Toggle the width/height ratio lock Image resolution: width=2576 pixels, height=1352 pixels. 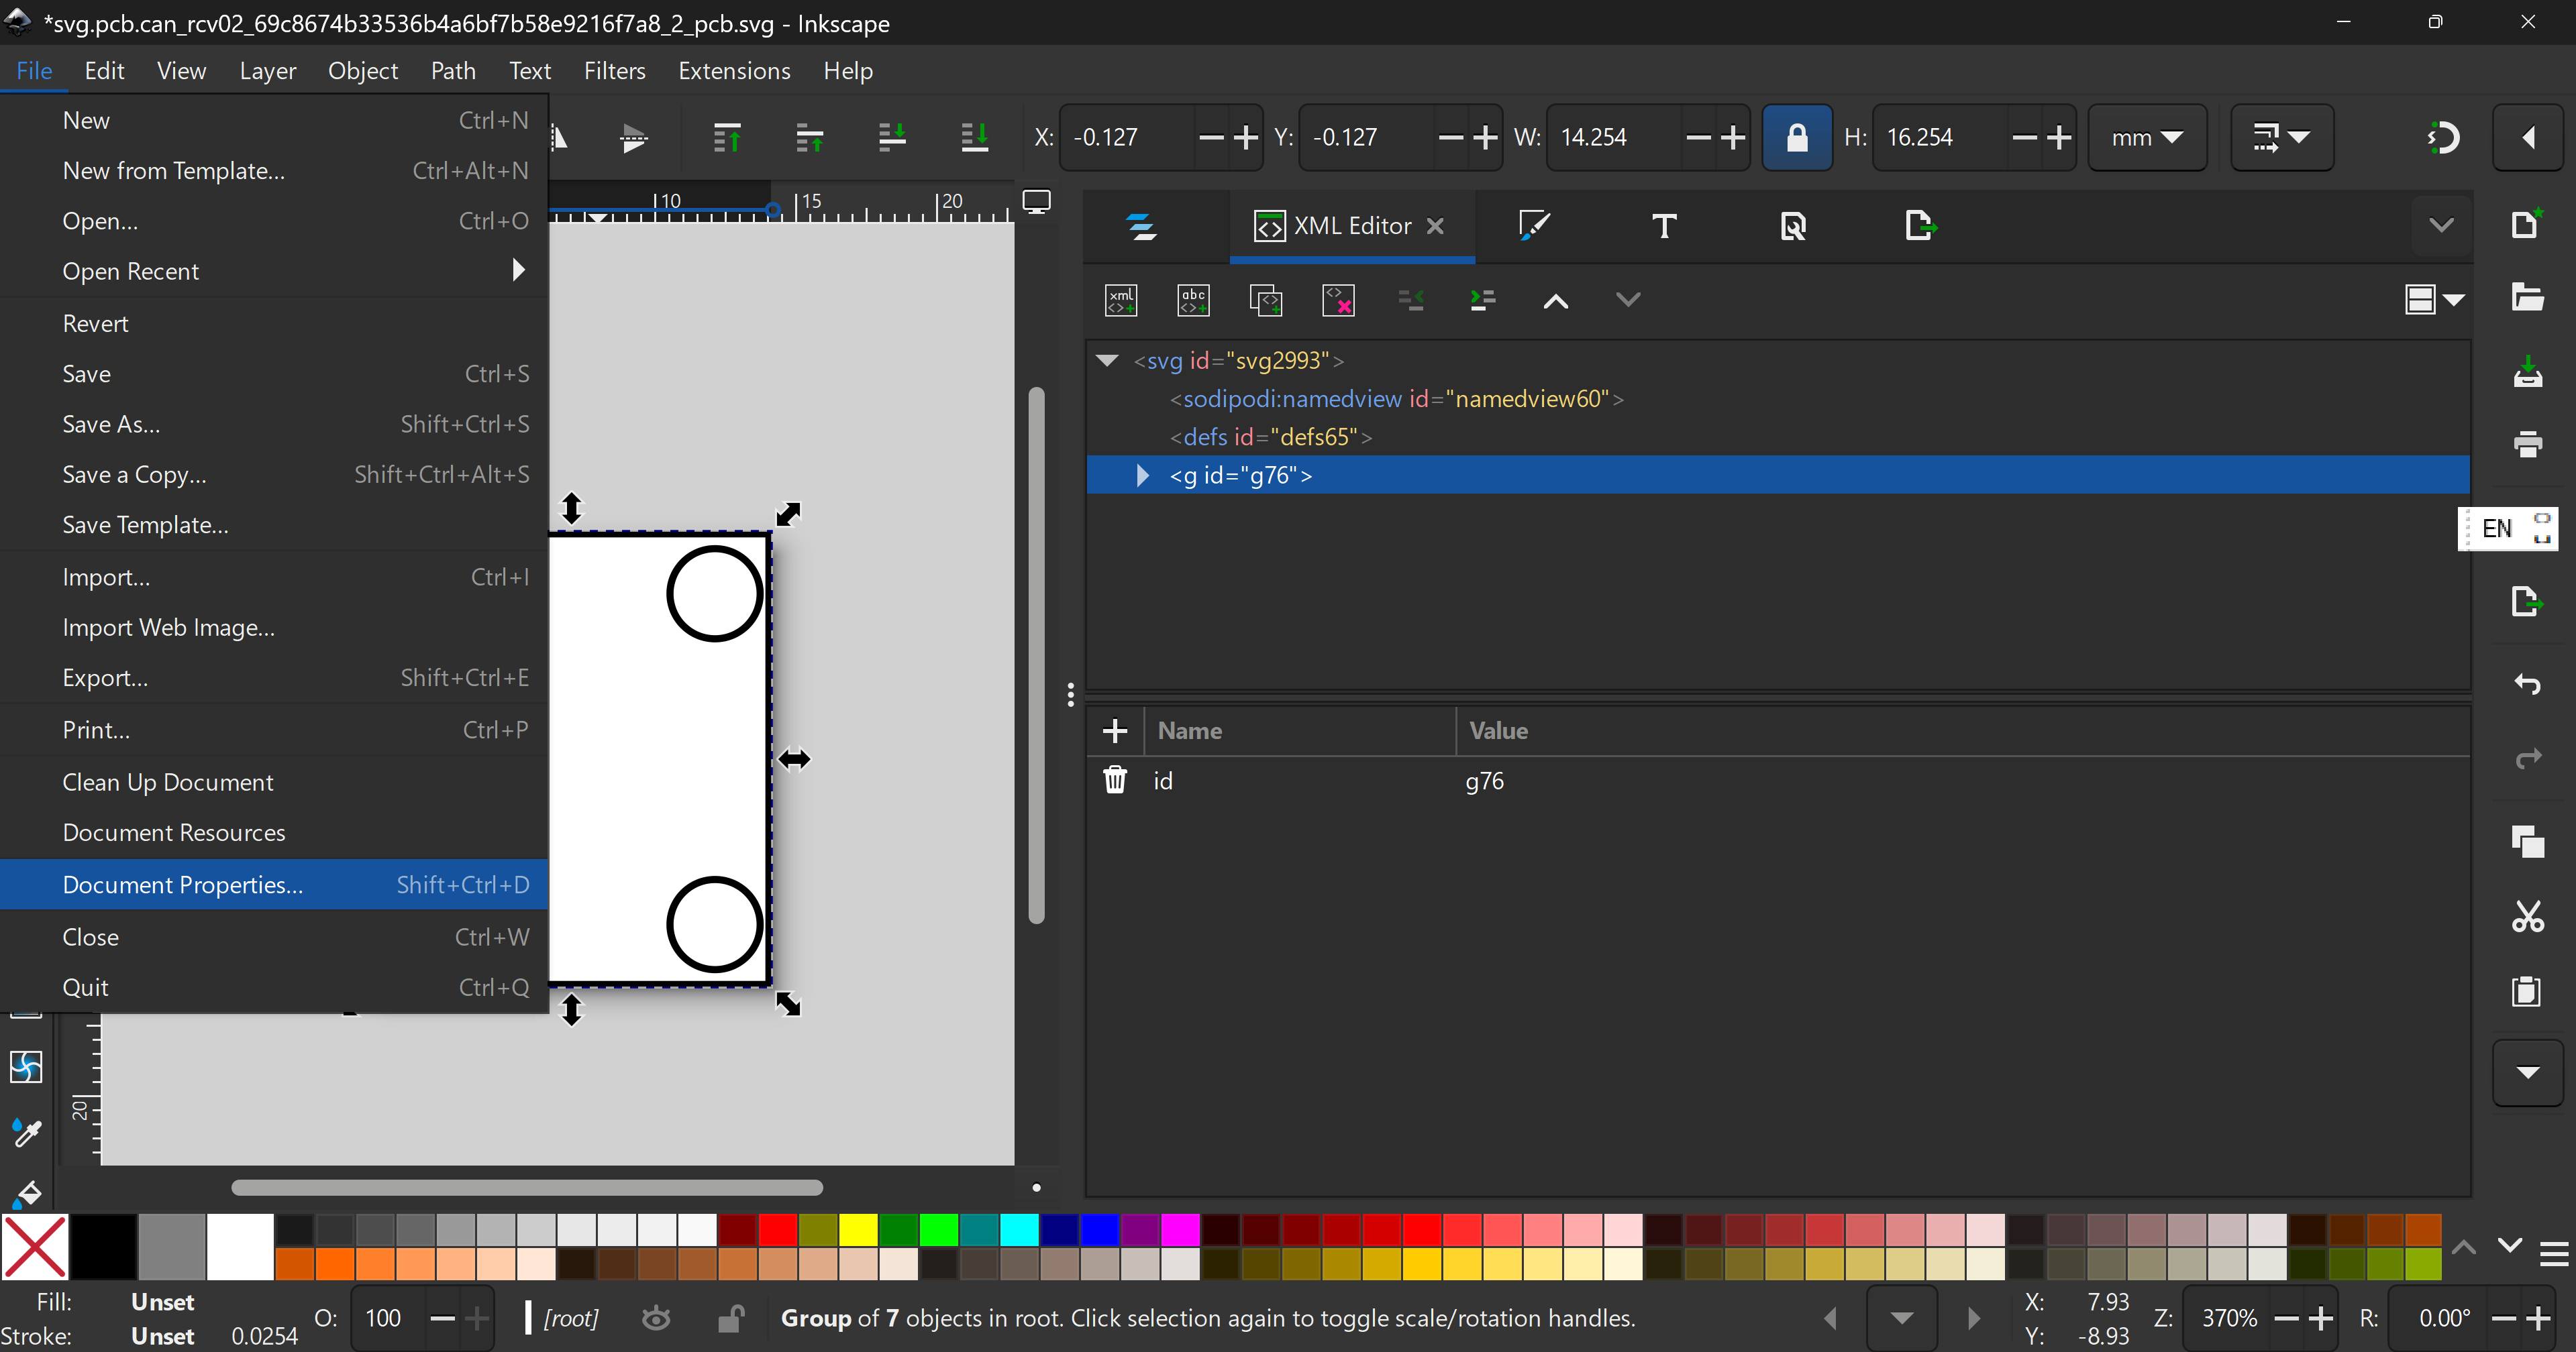point(1796,138)
